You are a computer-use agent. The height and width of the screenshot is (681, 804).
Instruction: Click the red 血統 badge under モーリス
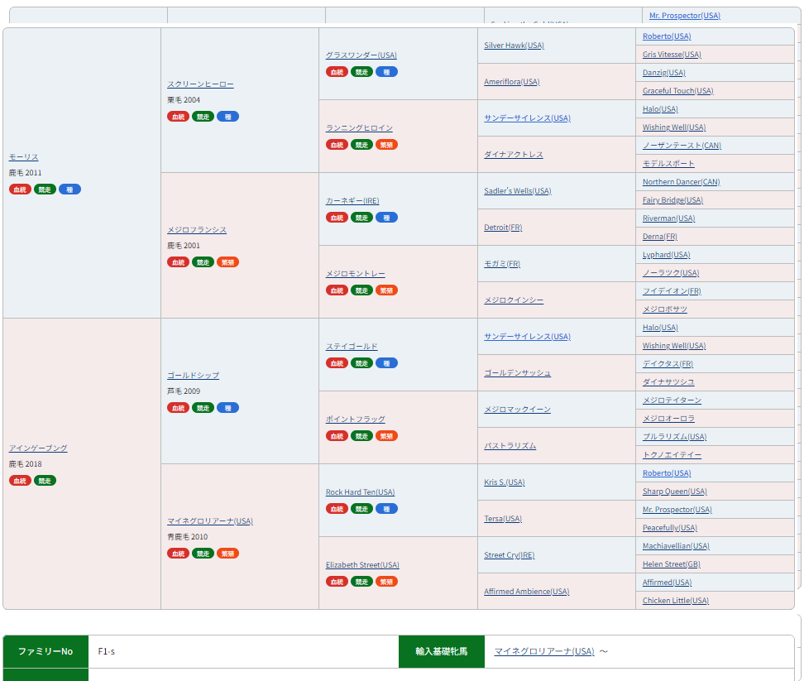coord(20,189)
